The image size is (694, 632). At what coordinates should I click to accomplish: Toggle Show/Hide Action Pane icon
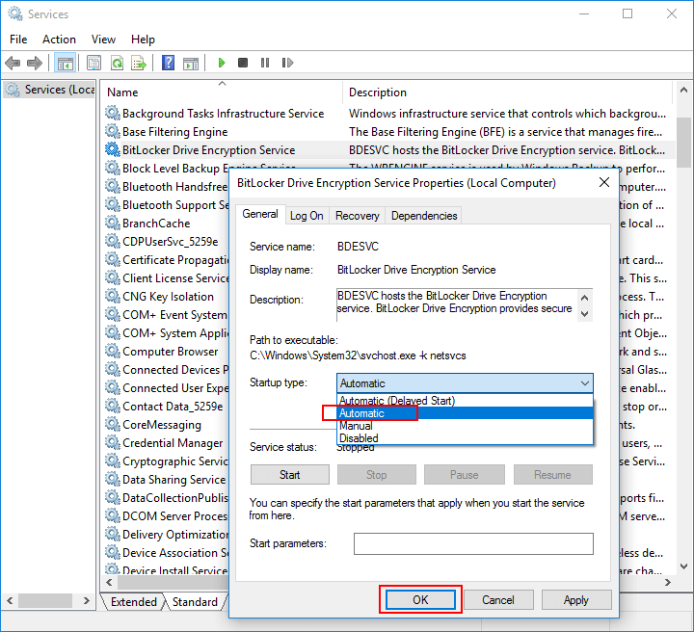pos(191,63)
